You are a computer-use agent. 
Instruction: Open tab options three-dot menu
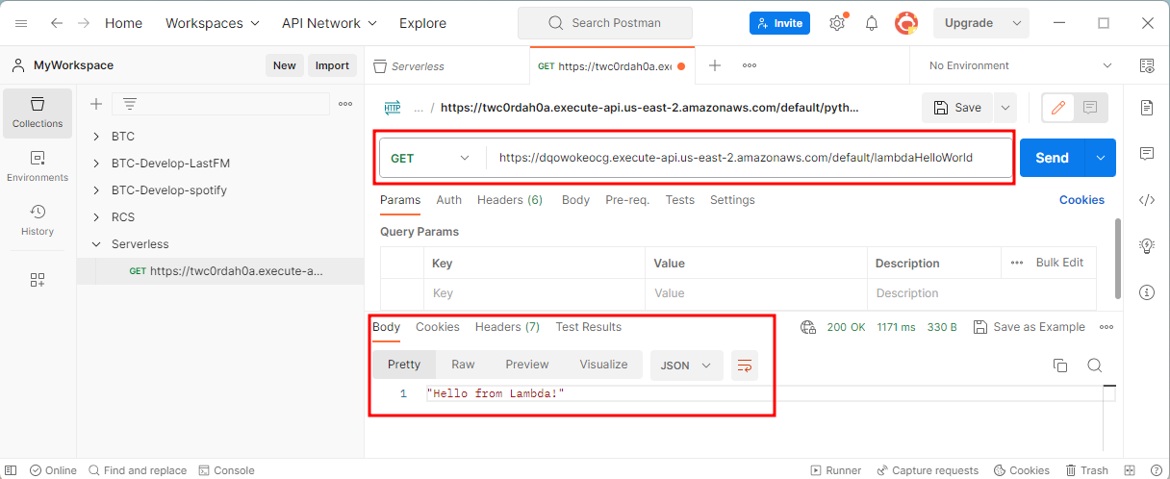coord(750,65)
